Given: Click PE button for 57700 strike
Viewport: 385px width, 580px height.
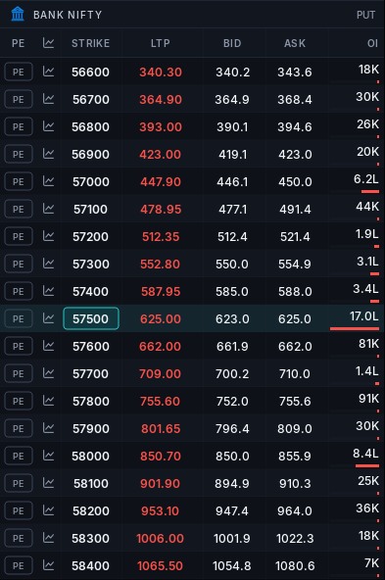Looking at the screenshot, I should tap(19, 373).
